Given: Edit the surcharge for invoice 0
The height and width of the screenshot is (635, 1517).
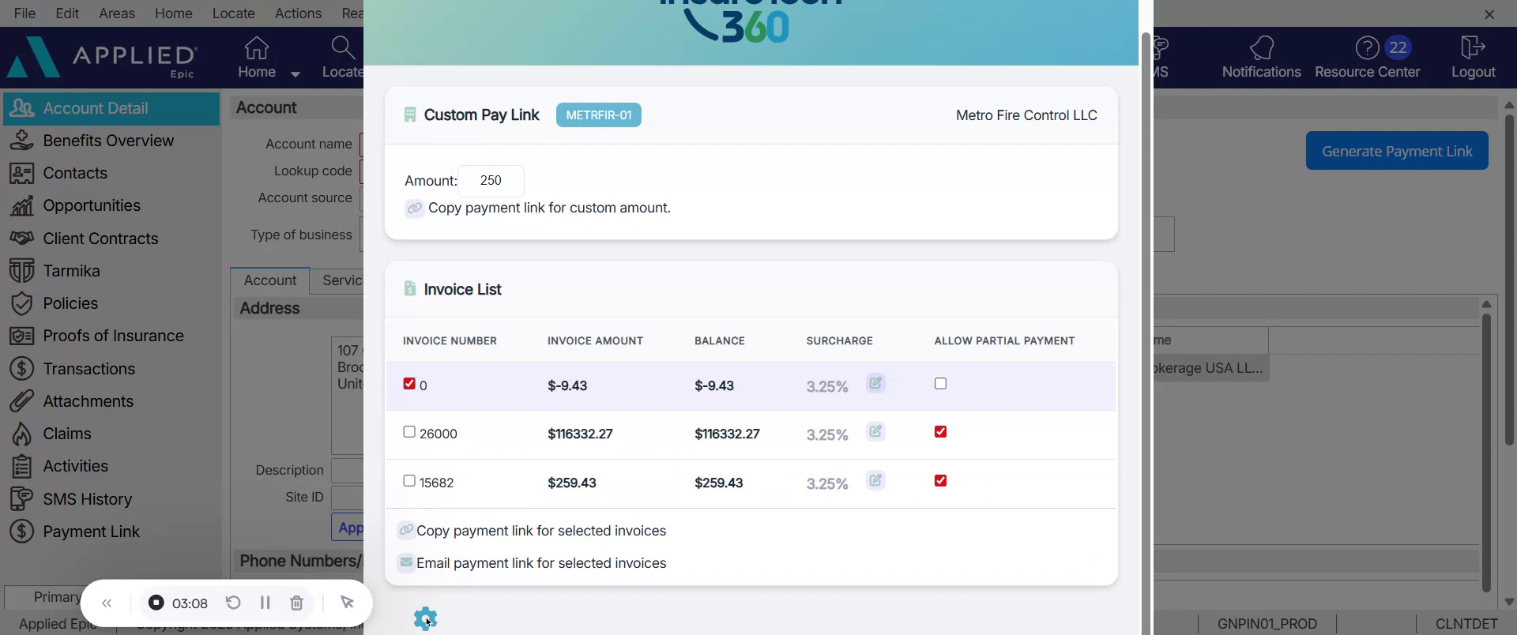Looking at the screenshot, I should tap(875, 383).
